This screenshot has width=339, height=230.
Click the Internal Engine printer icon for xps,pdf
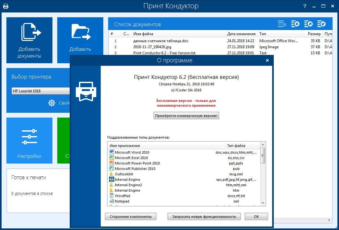[x=111, y=179]
